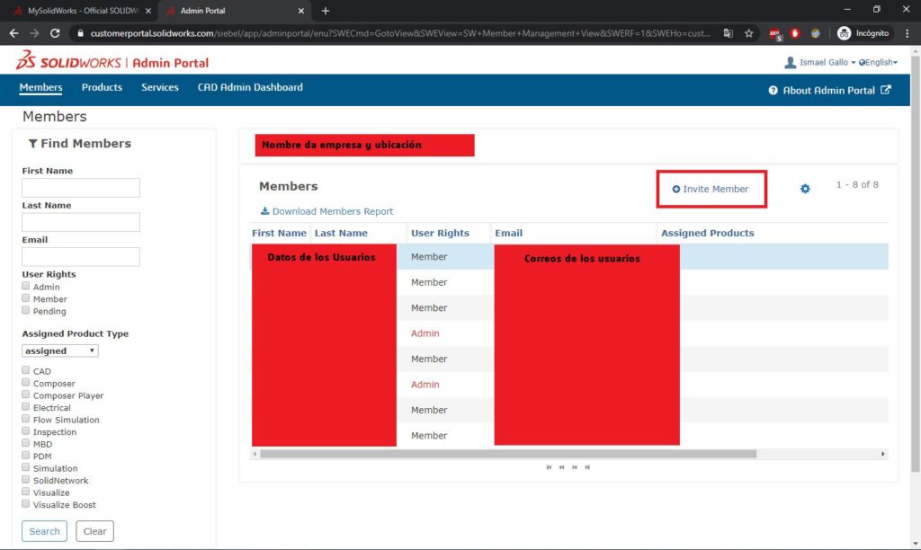Bookmark this page with the star icon
This screenshot has height=550, width=921.
click(749, 33)
